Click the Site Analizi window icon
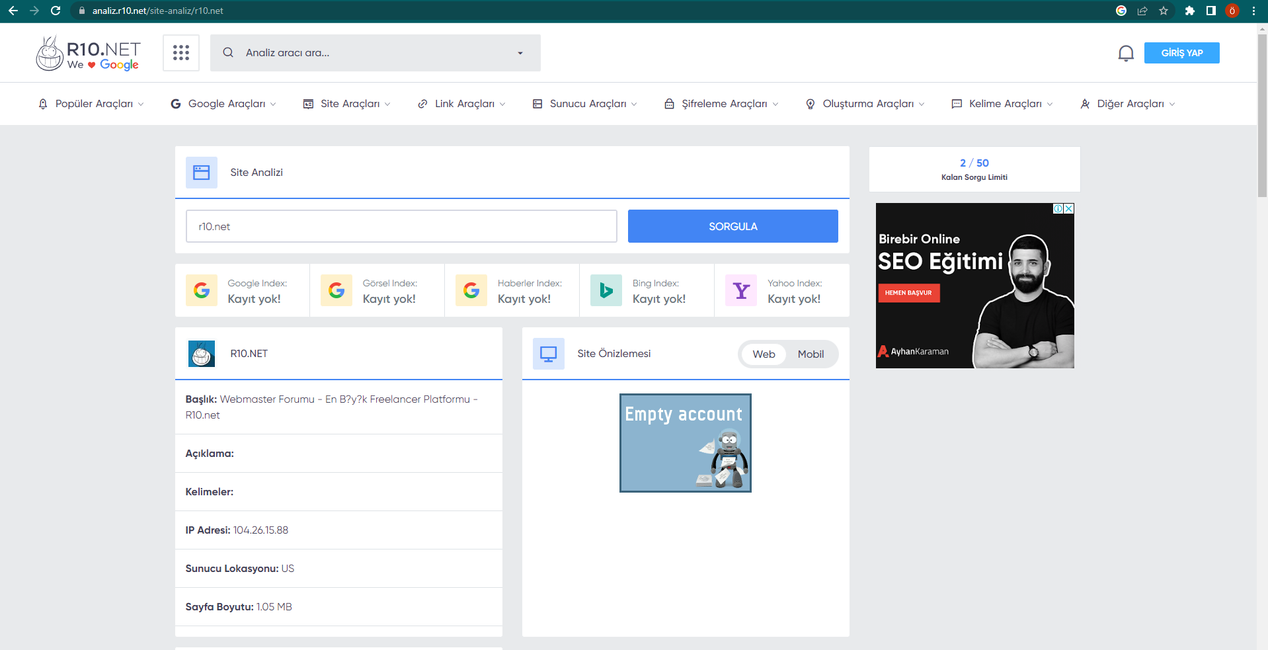This screenshot has height=650, width=1268. [x=202, y=173]
